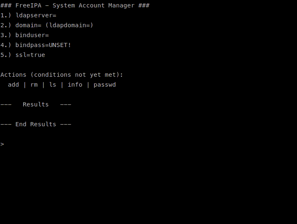Click the add action
Screen dimensions: 297x224
tap(13, 85)
